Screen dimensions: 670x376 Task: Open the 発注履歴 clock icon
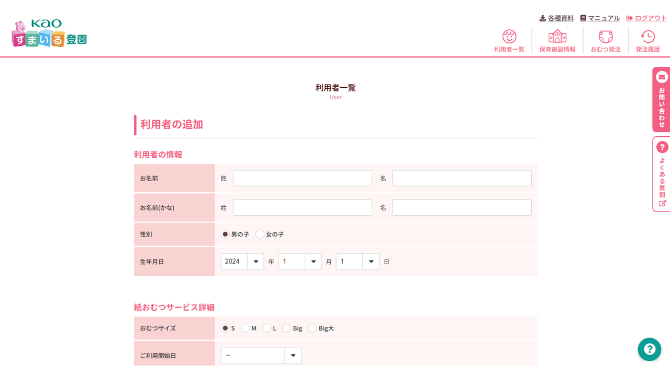click(x=648, y=37)
